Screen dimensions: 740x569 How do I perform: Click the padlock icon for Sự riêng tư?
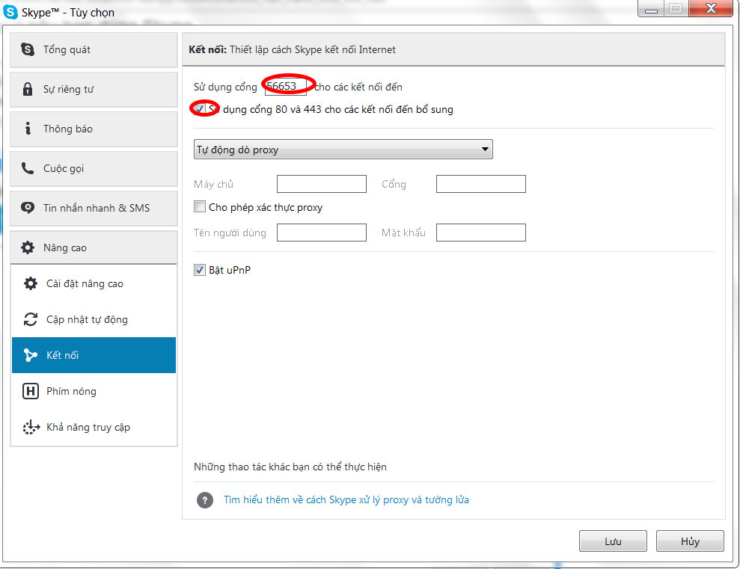click(x=28, y=89)
